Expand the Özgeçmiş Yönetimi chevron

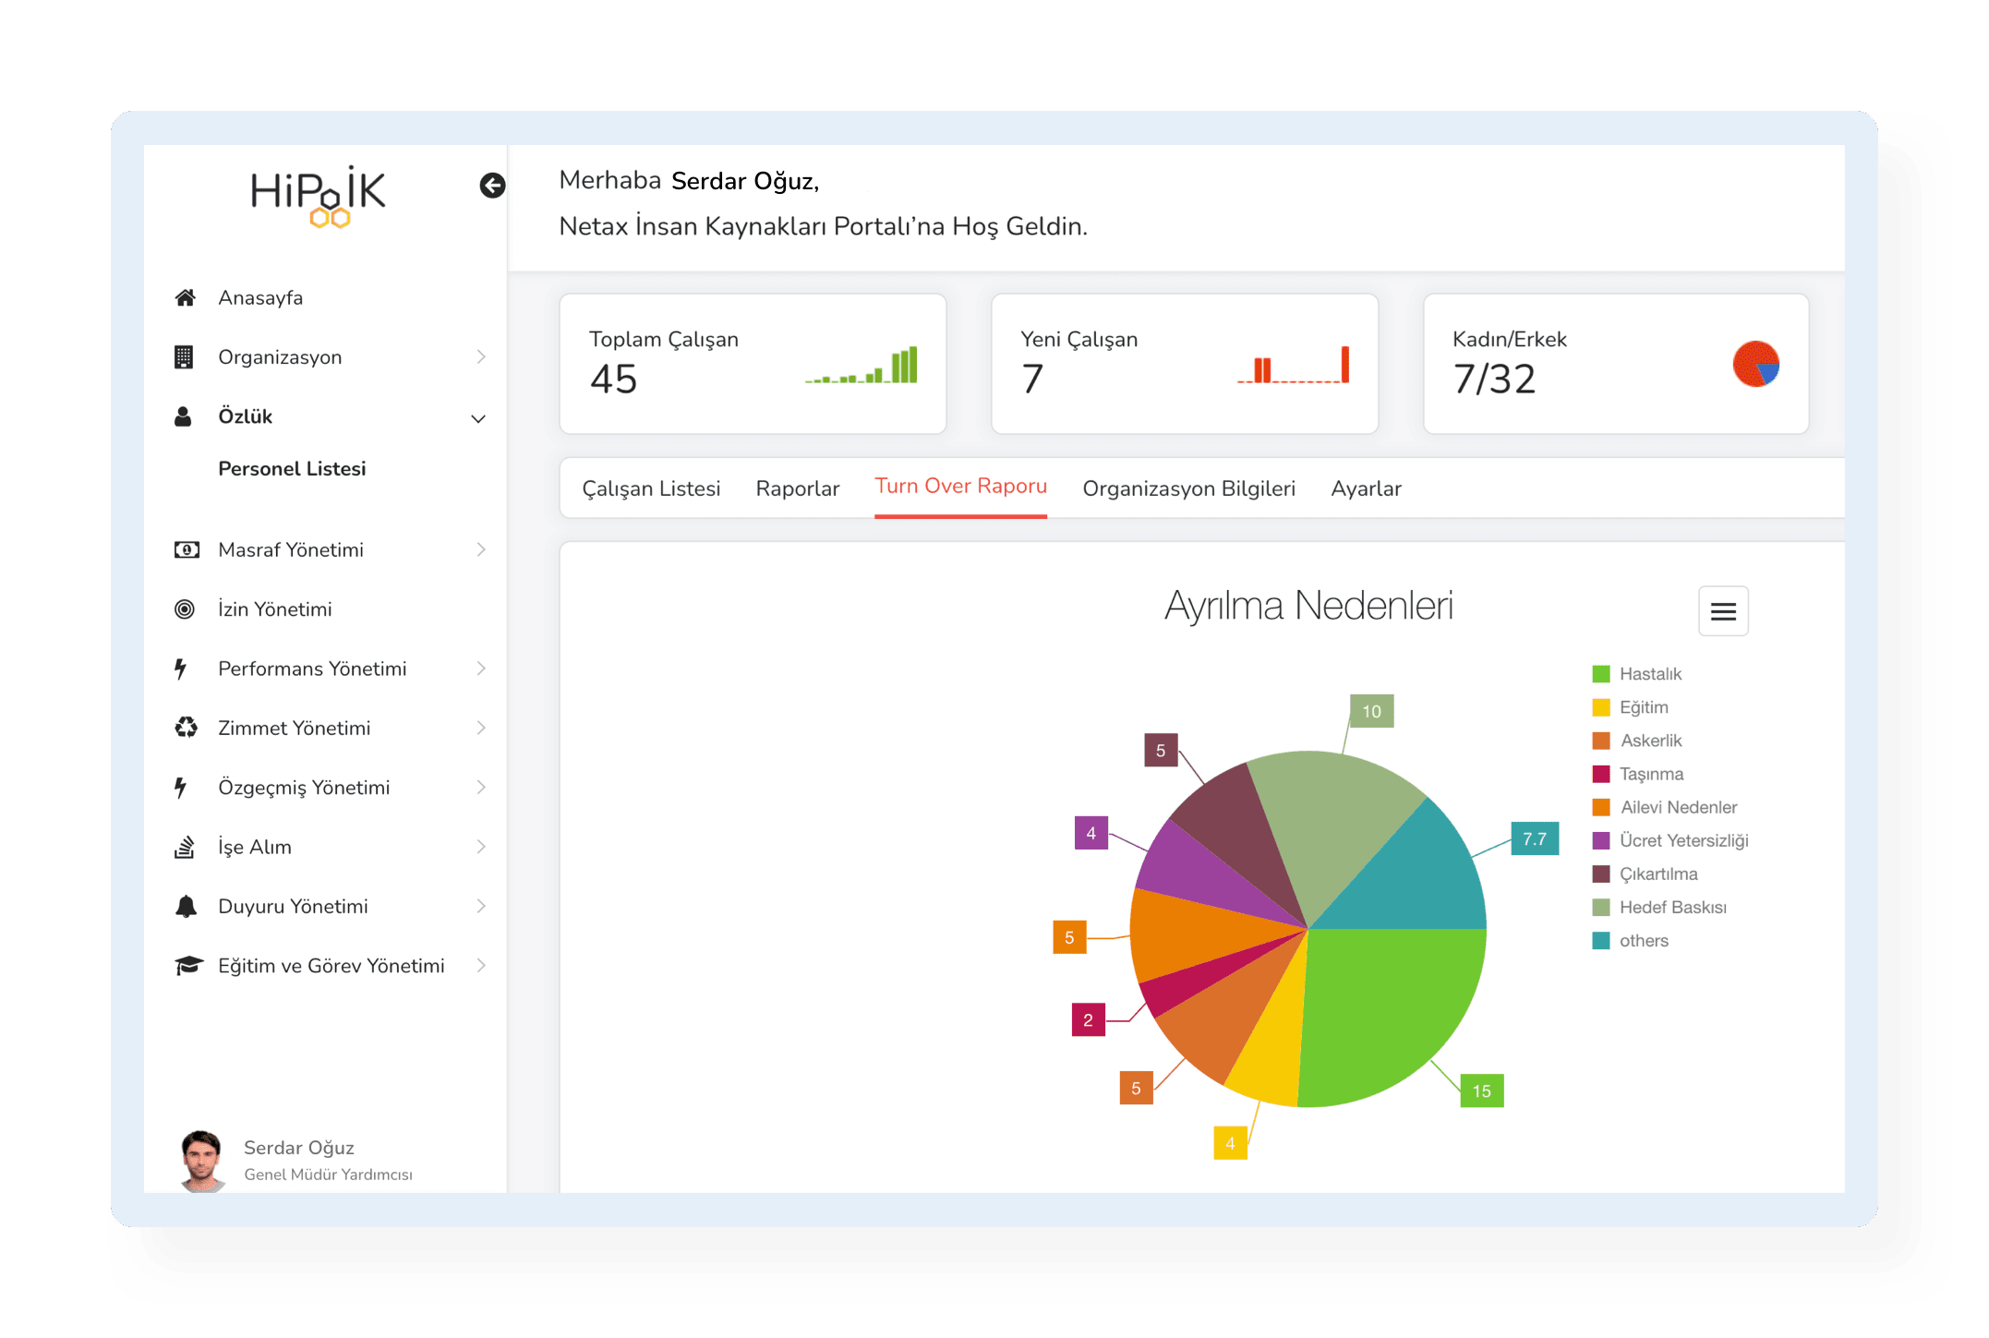(x=481, y=788)
